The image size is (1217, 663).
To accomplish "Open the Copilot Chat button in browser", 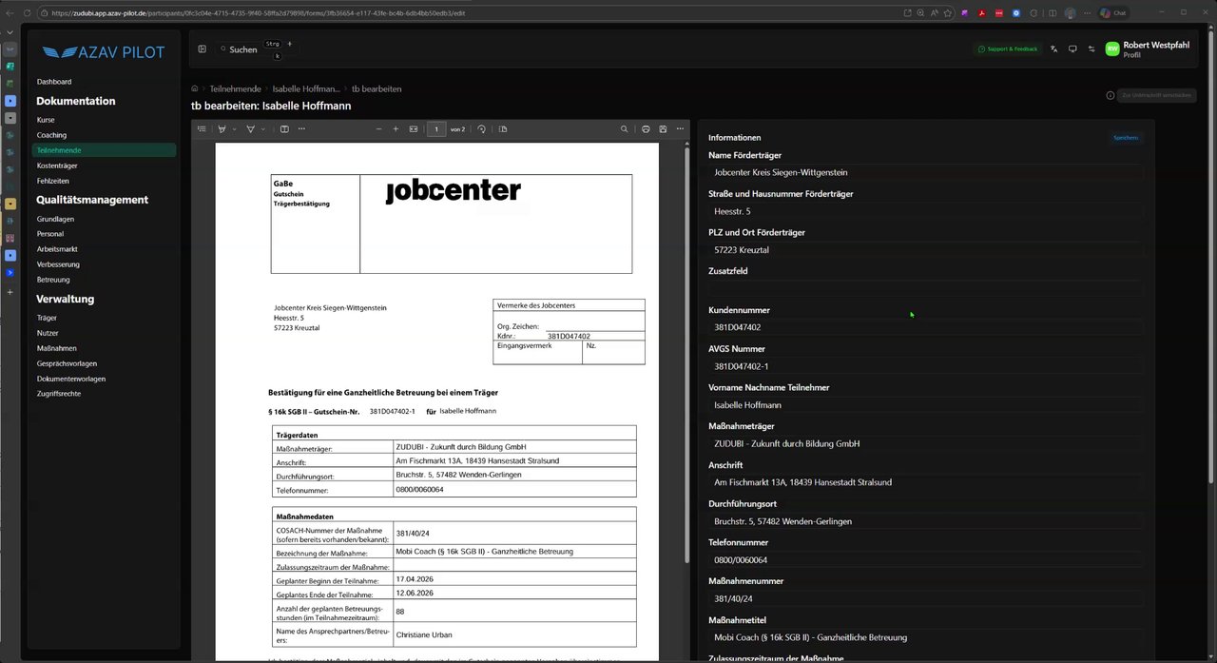I will 1113,12.
